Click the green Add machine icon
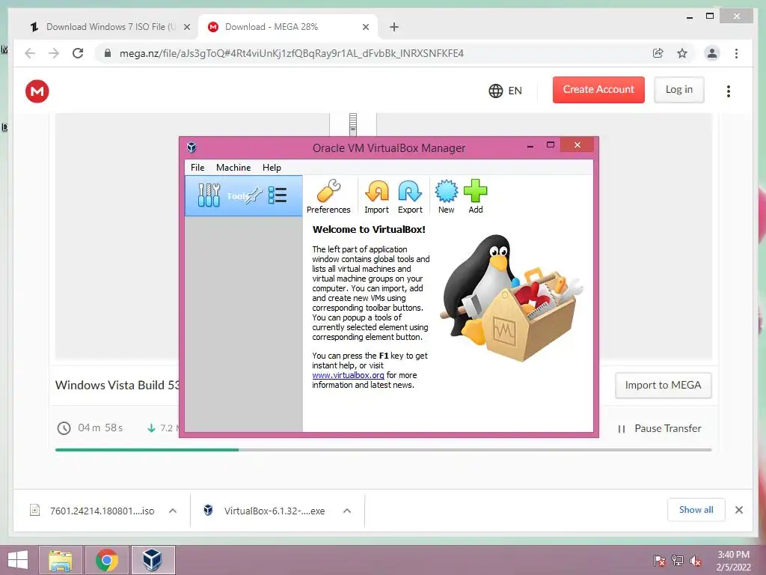Screen dimensions: 766x575 [475, 197]
